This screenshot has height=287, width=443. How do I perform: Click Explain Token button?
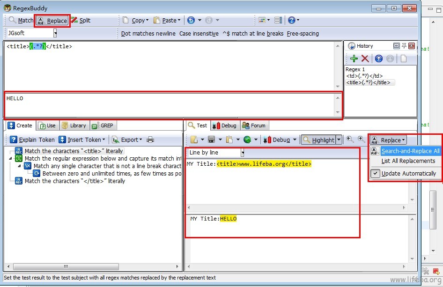pyautogui.click(x=32, y=140)
